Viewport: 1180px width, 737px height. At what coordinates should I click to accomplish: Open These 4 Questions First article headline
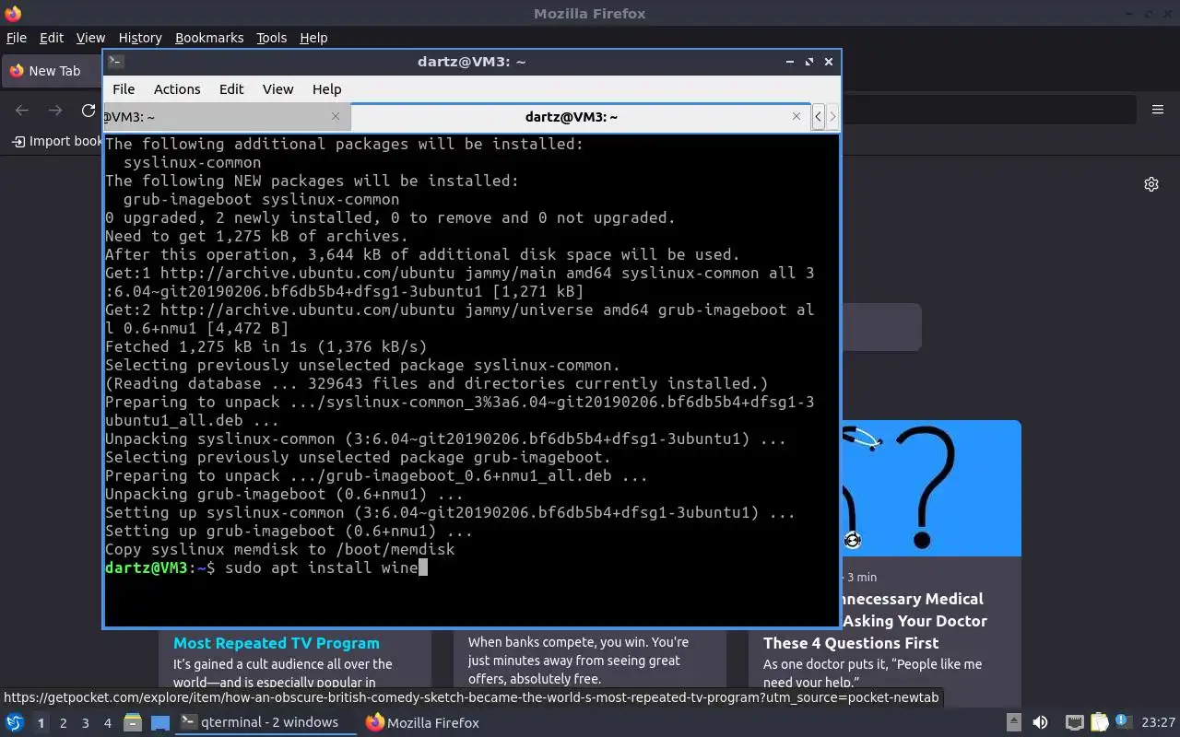coord(851,643)
